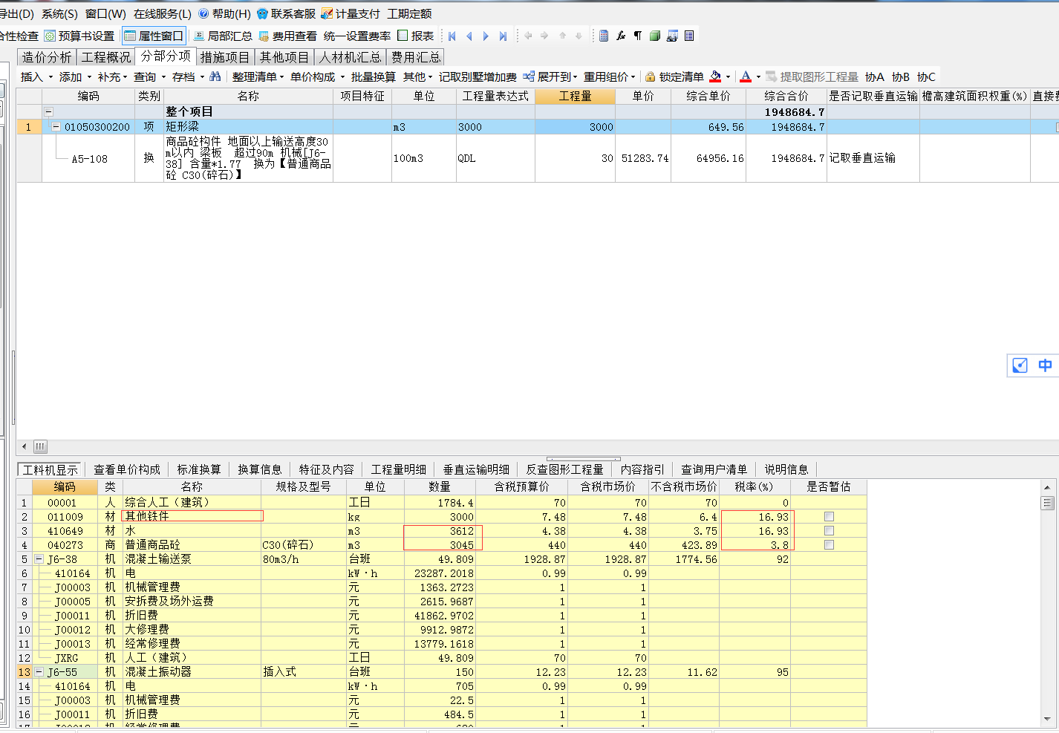Open the 在线服务(L) menu
Image resolution: width=1059 pixels, height=733 pixels.
163,13
